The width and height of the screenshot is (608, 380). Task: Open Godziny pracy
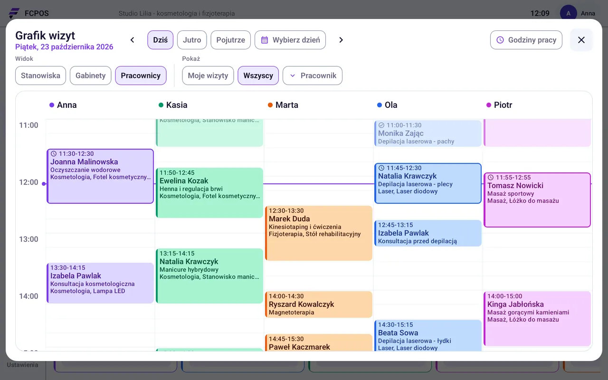(526, 40)
